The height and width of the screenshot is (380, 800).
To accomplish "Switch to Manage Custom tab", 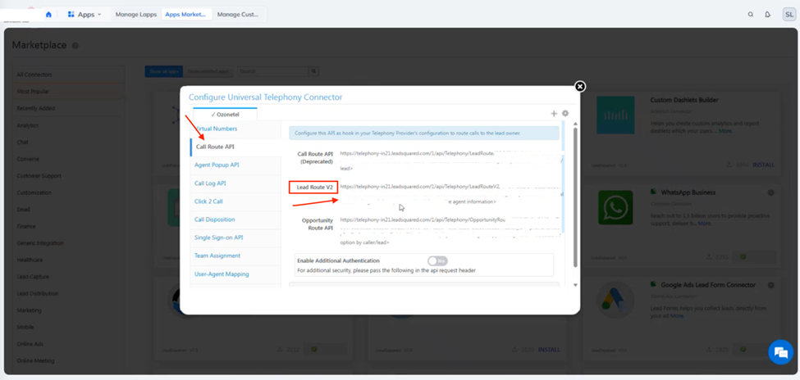I will [238, 14].
